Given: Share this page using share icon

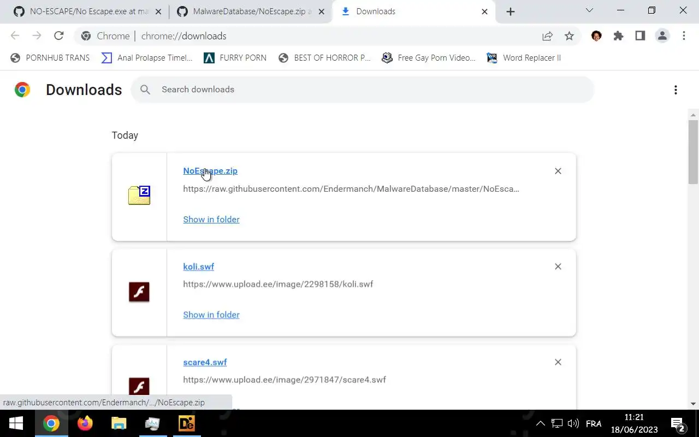Looking at the screenshot, I should 547,36.
